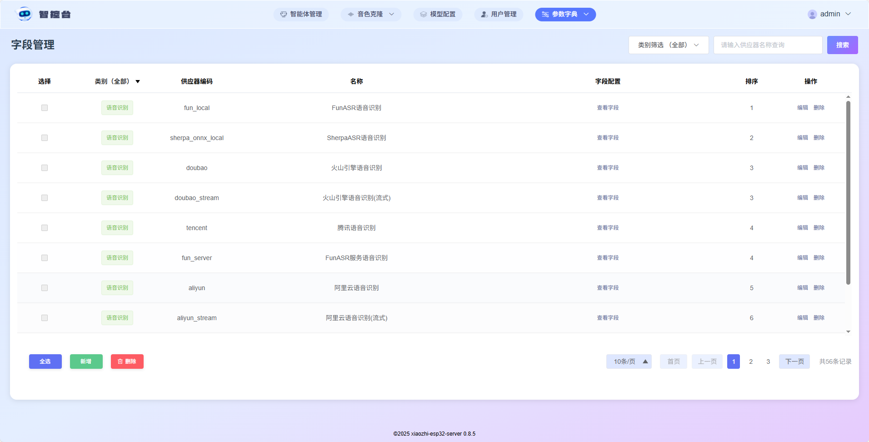Screen dimensions: 869x442
Task: Click the 用户管理 person icon
Action: point(484,15)
